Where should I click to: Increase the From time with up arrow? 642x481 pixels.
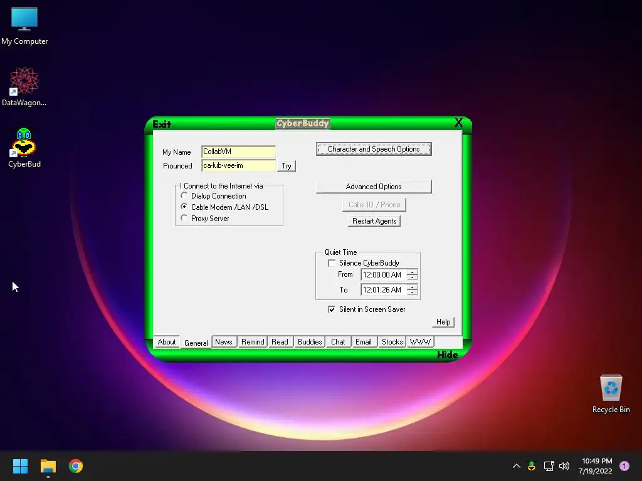pyautogui.click(x=413, y=272)
